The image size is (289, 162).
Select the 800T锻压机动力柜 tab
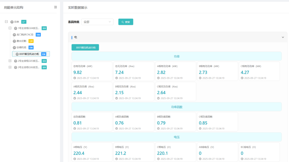85,47
